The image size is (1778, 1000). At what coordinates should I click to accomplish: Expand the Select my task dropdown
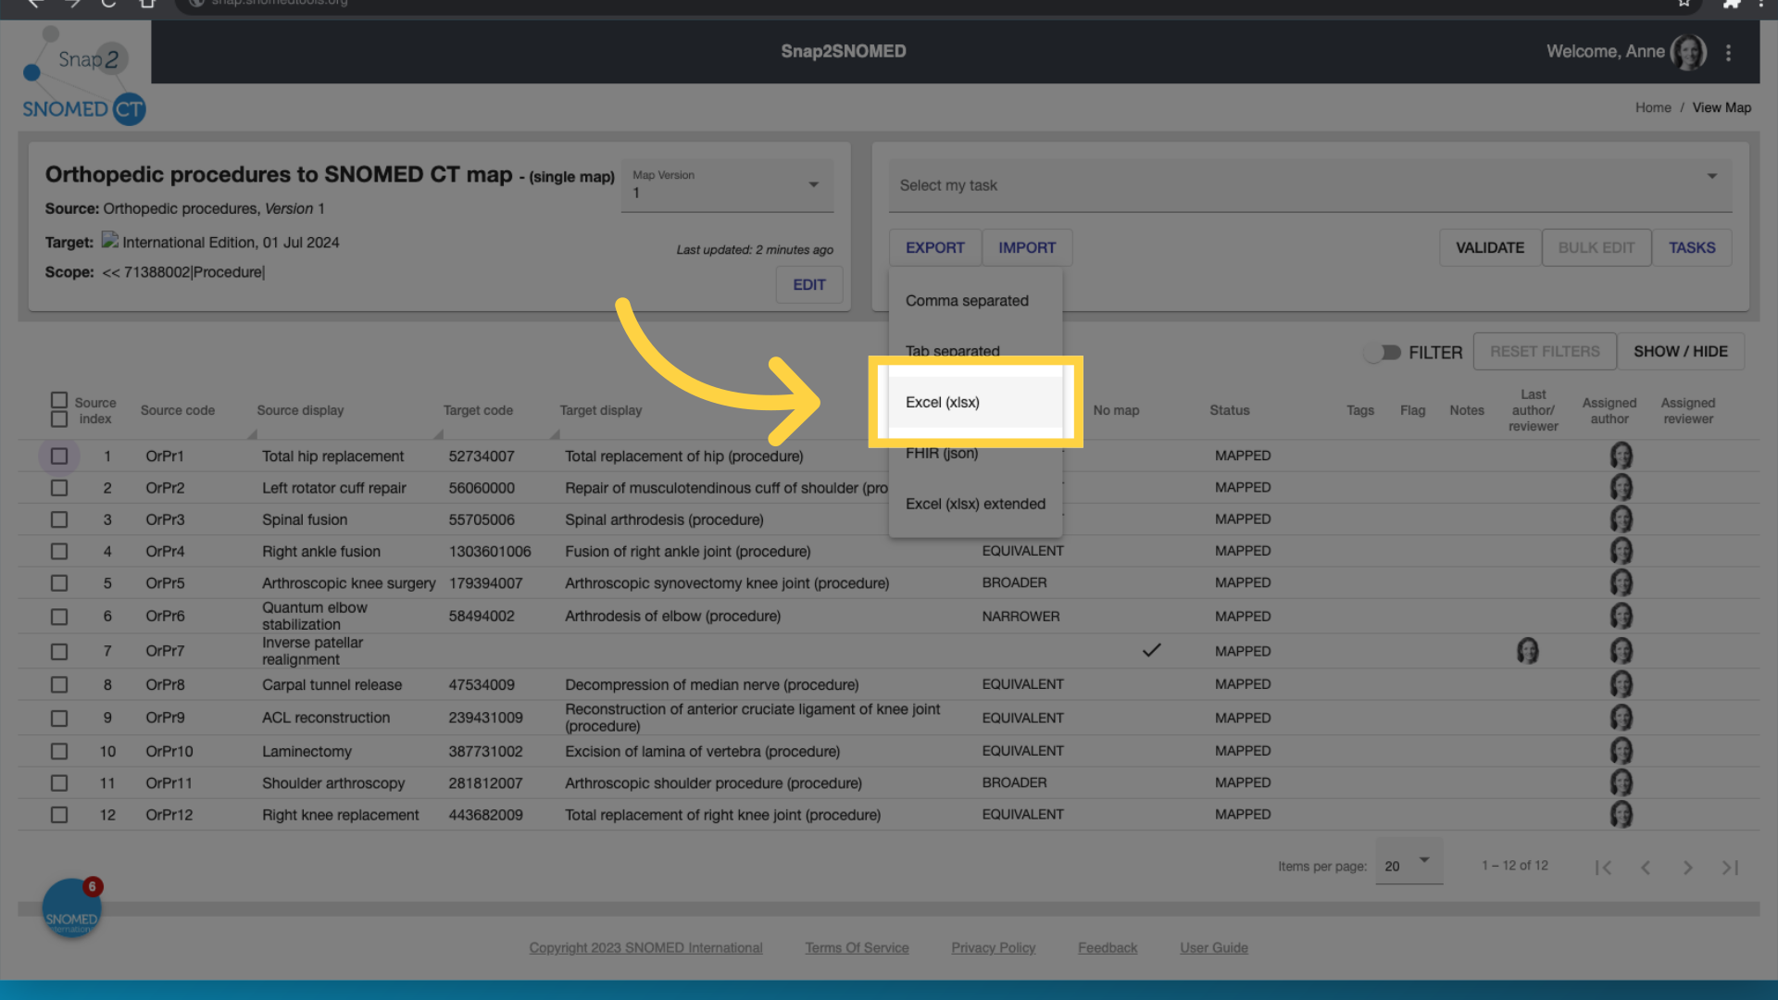click(1309, 185)
